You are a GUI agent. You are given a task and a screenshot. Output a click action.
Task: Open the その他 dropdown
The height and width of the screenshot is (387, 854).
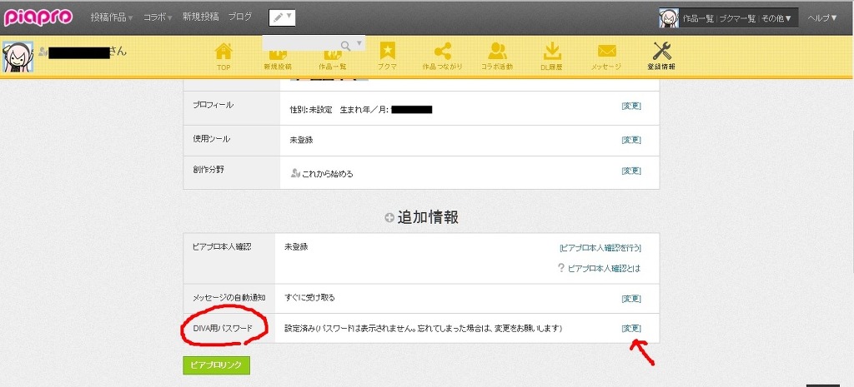(x=776, y=18)
